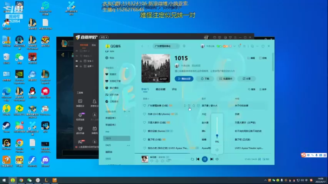The width and height of the screenshot is (328, 184).
Task: Toggle visibility of 全屏 1 source
Action: click(77, 66)
